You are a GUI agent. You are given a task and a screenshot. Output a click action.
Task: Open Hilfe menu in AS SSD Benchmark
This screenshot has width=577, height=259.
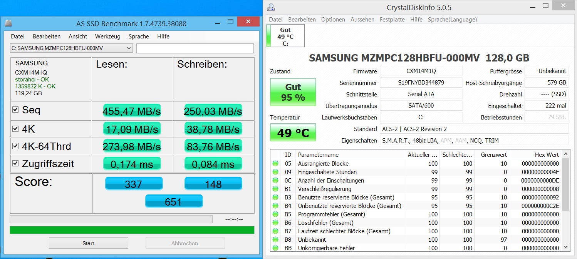[x=163, y=37]
